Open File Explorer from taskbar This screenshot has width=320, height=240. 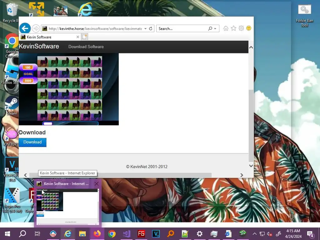coord(82,234)
